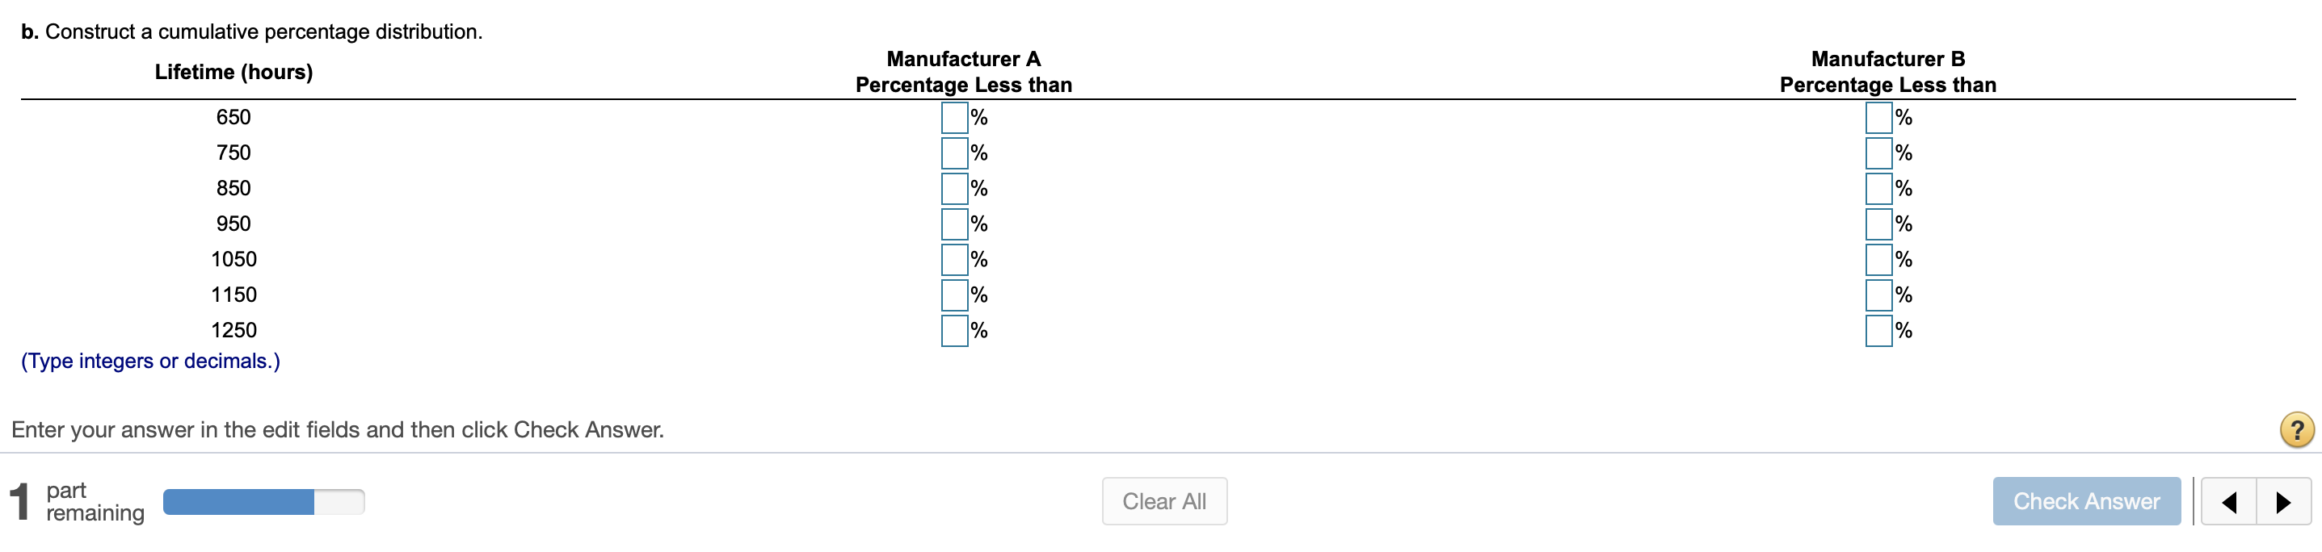Click the left navigation arrow
The width and height of the screenshot is (2322, 552).
(2229, 502)
